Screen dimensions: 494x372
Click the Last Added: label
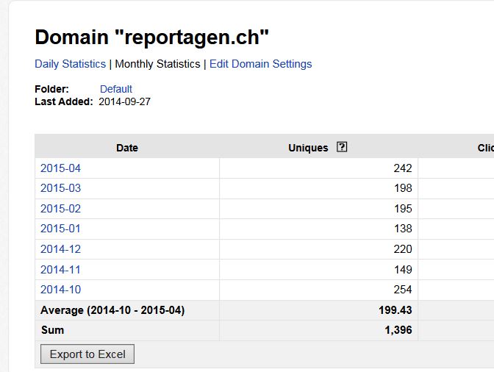(x=64, y=101)
